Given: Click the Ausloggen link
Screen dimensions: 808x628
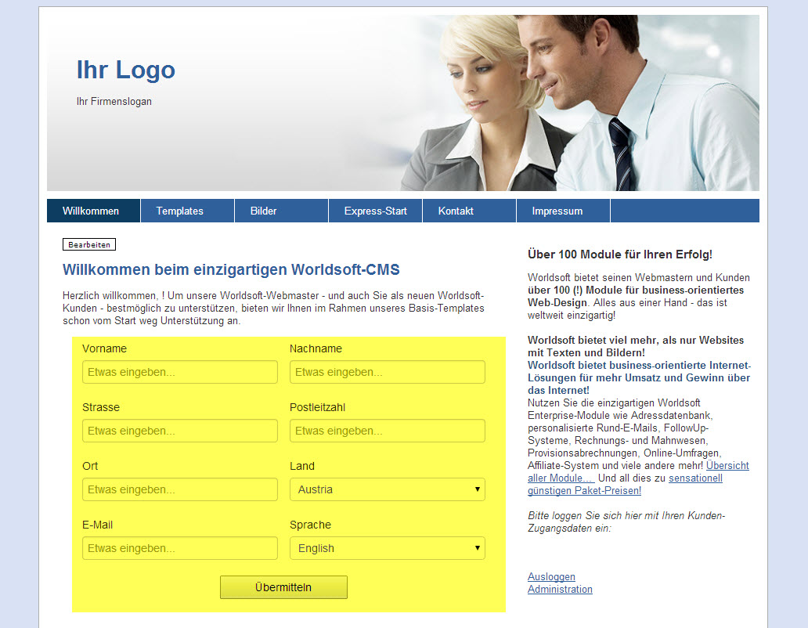Looking at the screenshot, I should pos(551,577).
